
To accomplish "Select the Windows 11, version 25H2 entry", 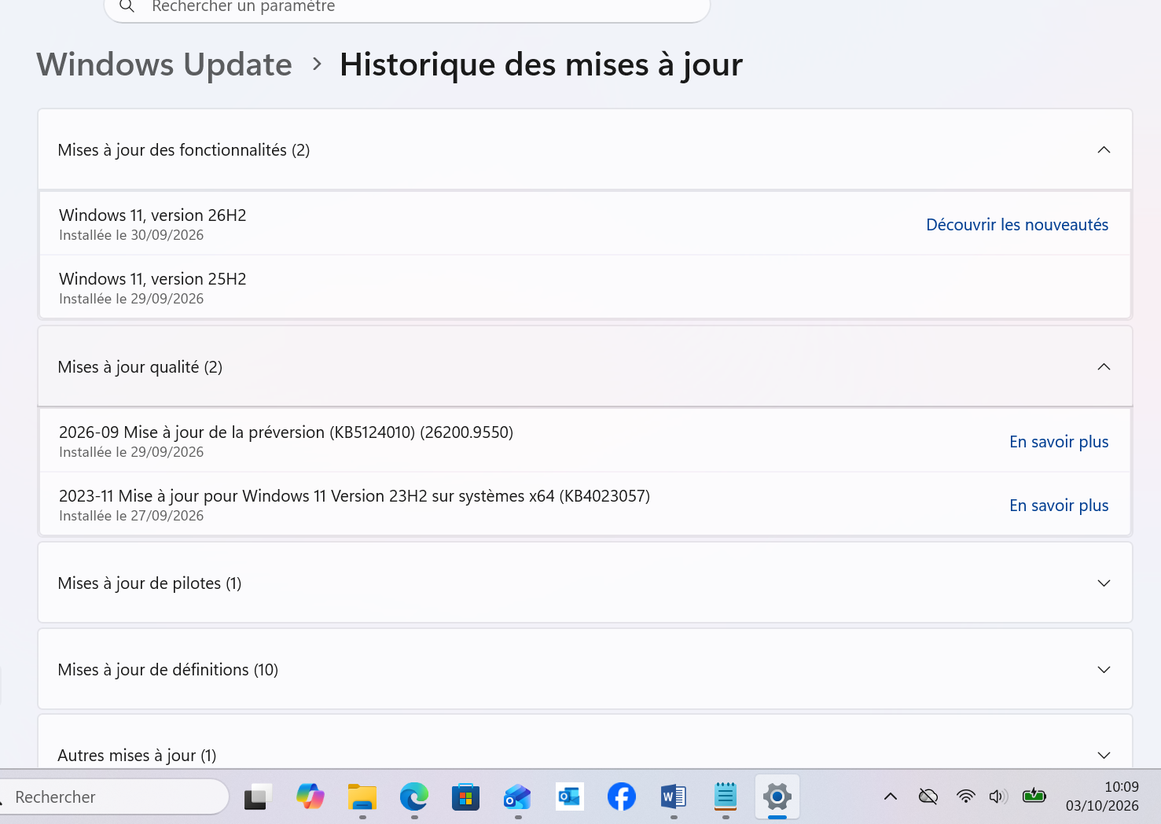I will point(585,288).
